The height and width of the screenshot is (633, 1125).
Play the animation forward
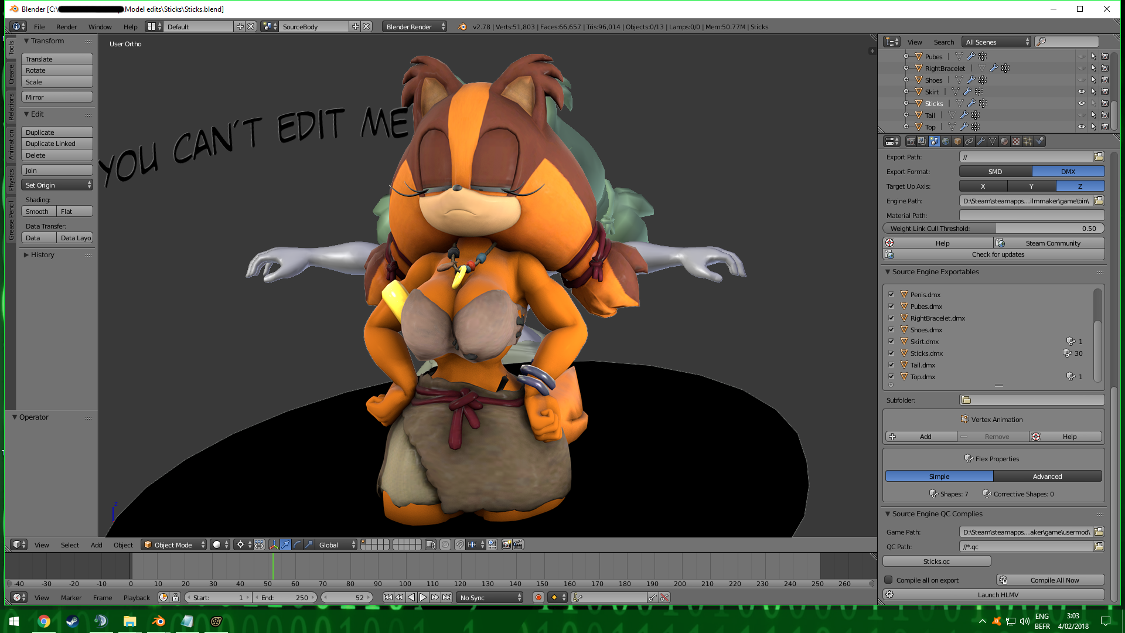pyautogui.click(x=423, y=598)
